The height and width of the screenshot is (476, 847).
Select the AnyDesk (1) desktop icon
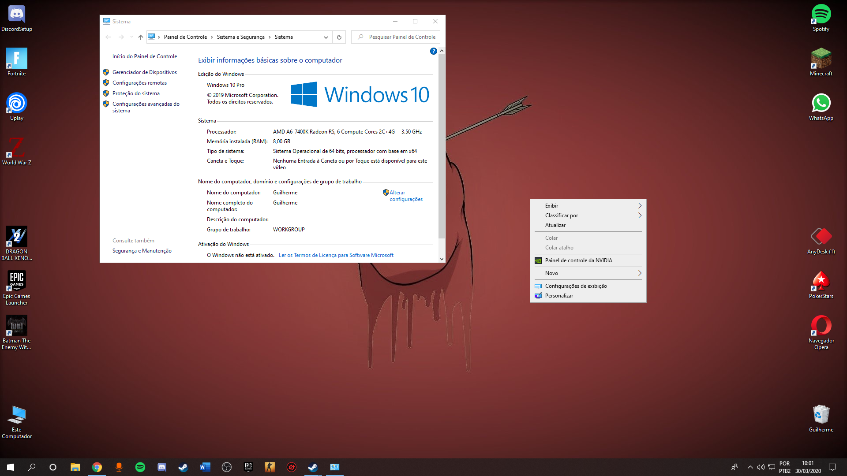pos(821,241)
